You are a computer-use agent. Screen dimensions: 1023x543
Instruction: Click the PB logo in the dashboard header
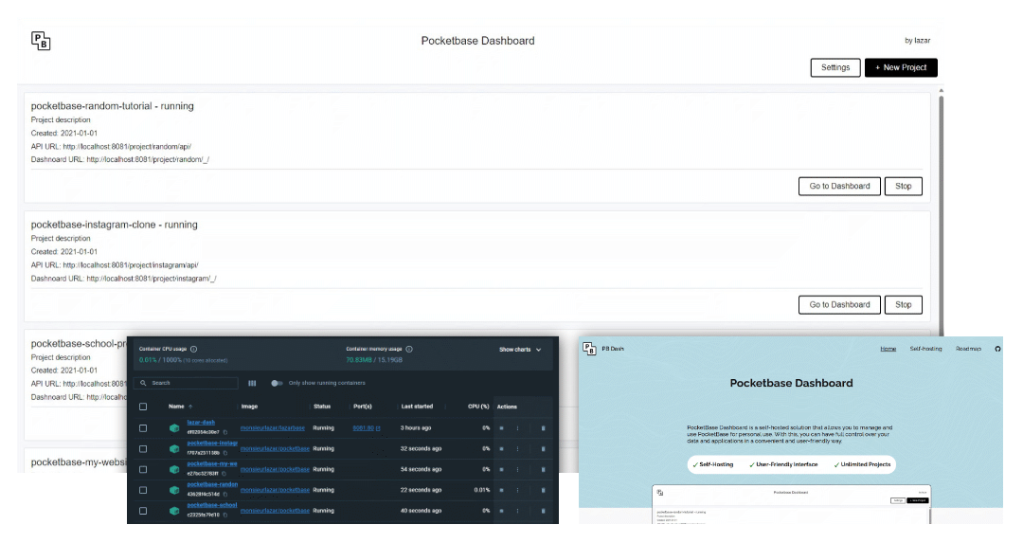(41, 41)
